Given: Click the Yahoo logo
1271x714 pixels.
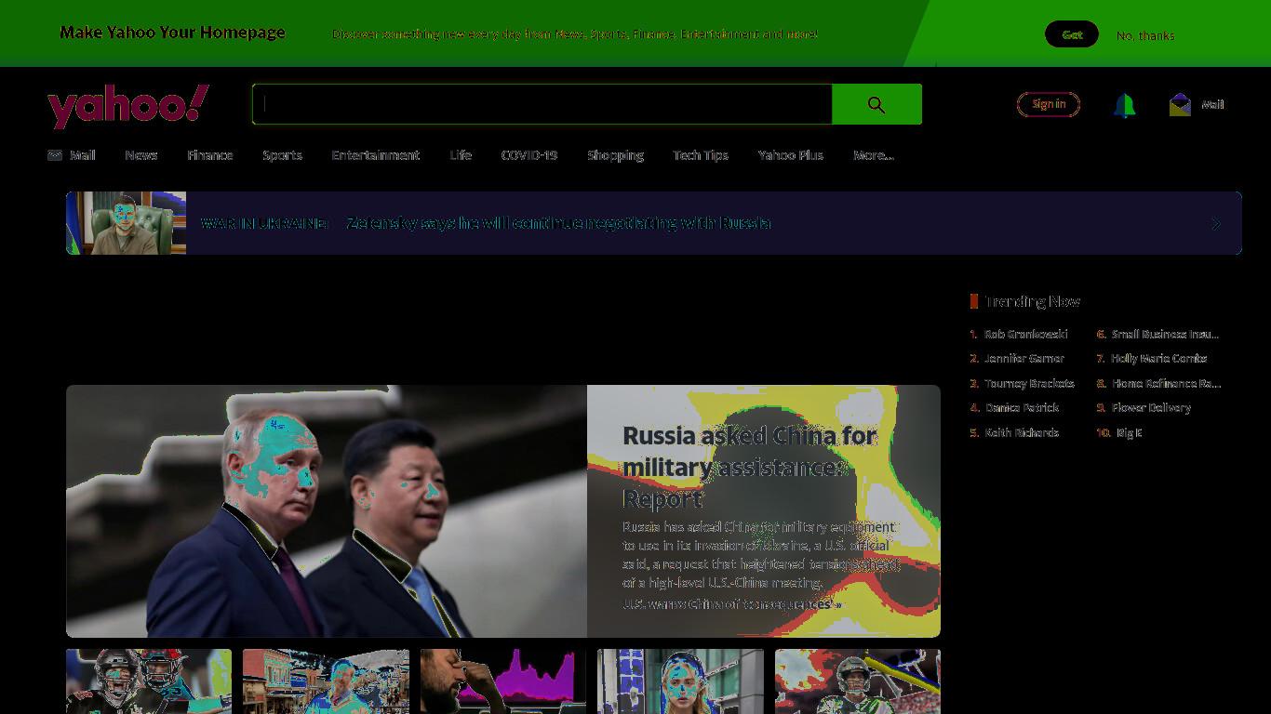Looking at the screenshot, I should tap(128, 105).
